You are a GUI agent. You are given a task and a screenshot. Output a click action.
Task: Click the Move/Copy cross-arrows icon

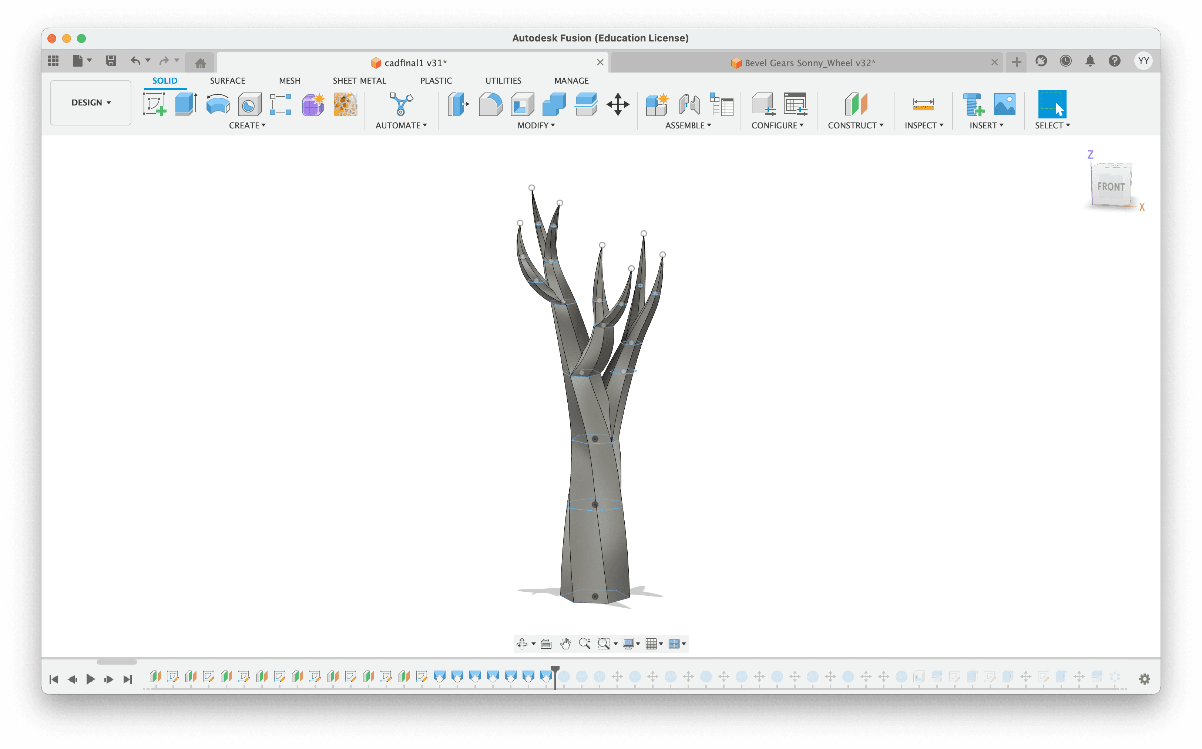pos(618,104)
